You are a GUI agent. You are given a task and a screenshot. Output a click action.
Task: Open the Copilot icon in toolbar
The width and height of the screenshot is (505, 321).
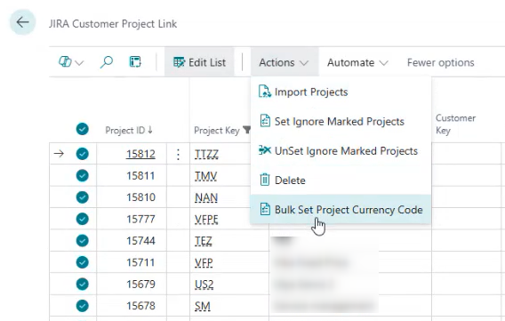click(65, 61)
